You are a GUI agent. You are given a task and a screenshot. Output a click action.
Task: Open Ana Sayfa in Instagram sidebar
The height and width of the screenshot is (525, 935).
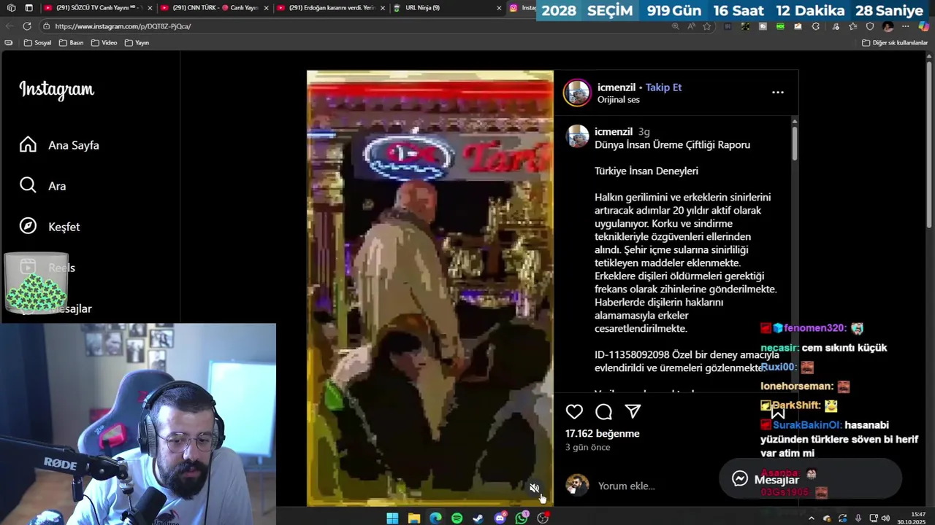pyautogui.click(x=60, y=145)
